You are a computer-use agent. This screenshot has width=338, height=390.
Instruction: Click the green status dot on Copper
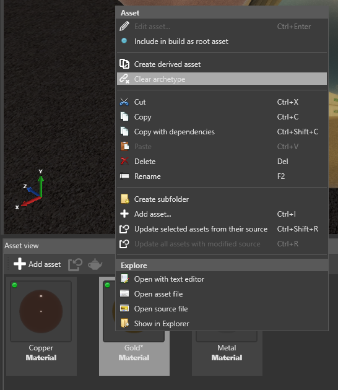(x=15, y=285)
